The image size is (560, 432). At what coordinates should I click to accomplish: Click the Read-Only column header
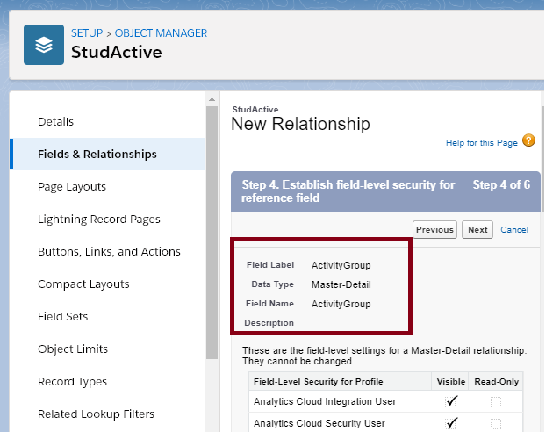click(x=497, y=382)
